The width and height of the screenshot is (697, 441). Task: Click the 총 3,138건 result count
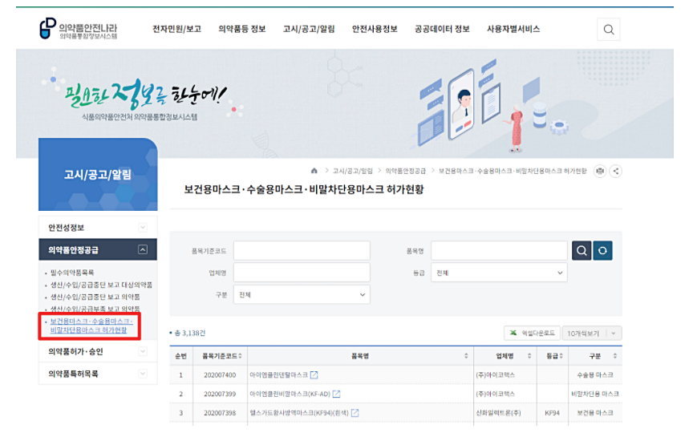pos(190,333)
